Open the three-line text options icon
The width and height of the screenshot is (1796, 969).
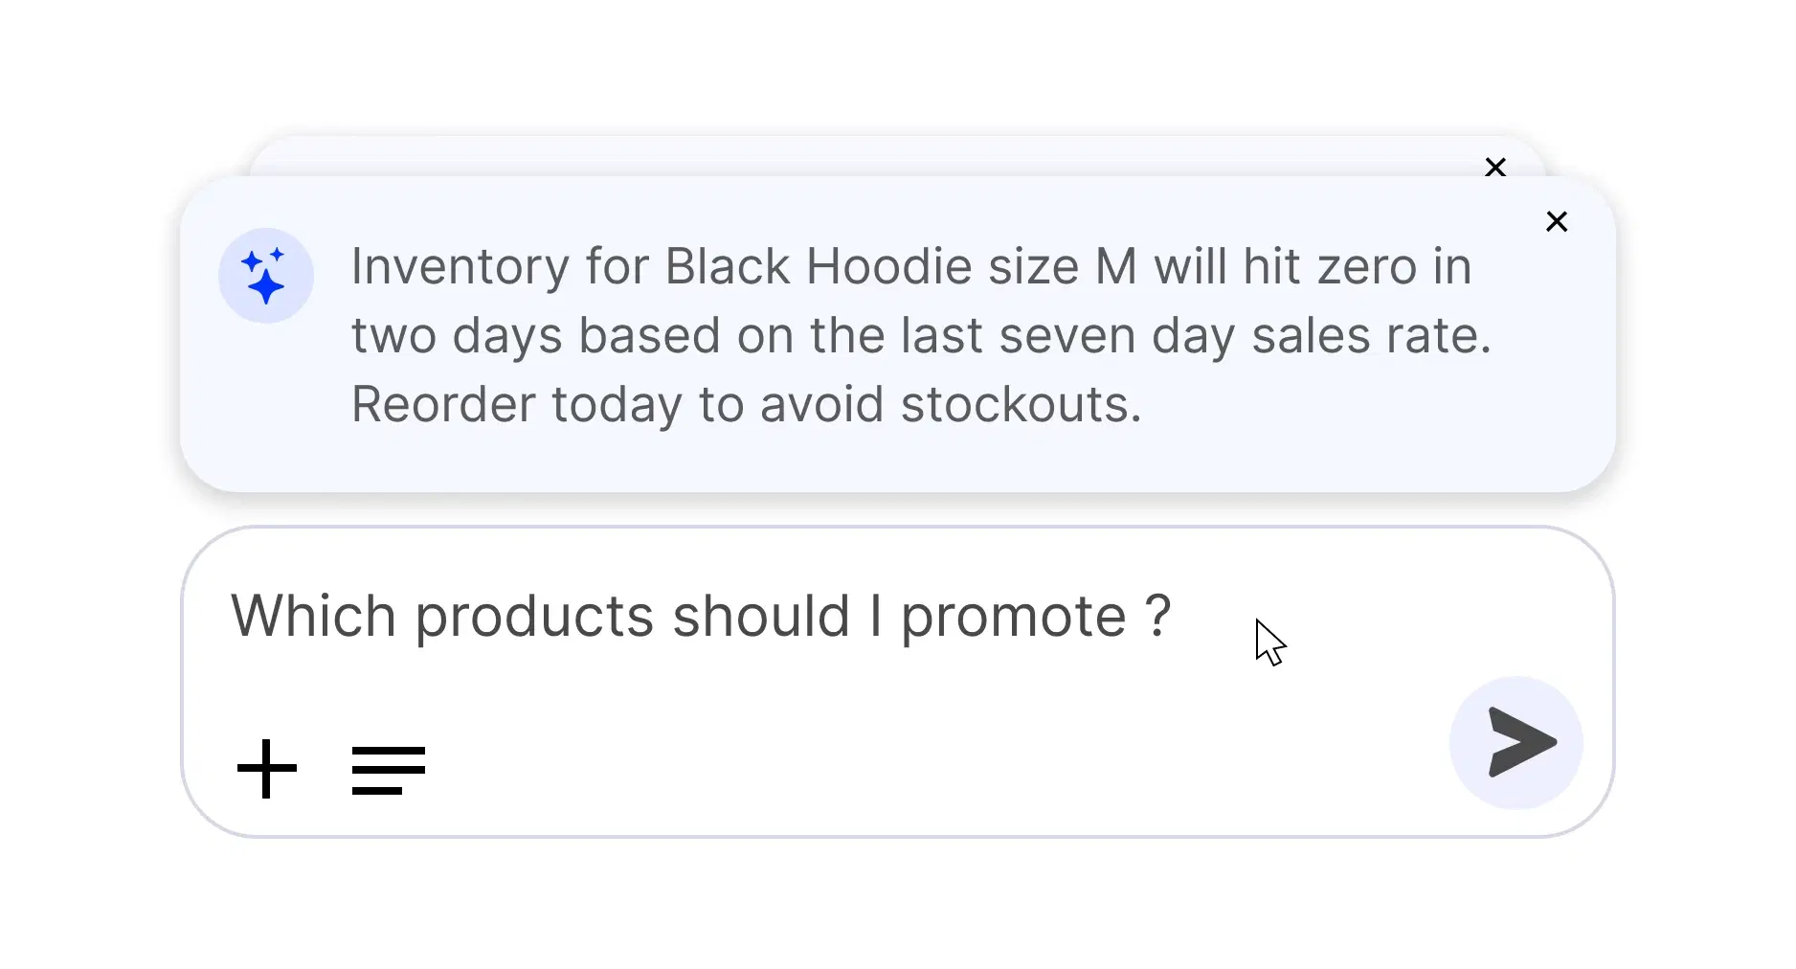389,770
